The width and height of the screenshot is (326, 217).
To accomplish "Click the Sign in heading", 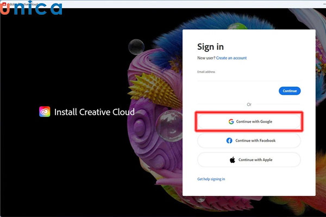I will click(210, 47).
